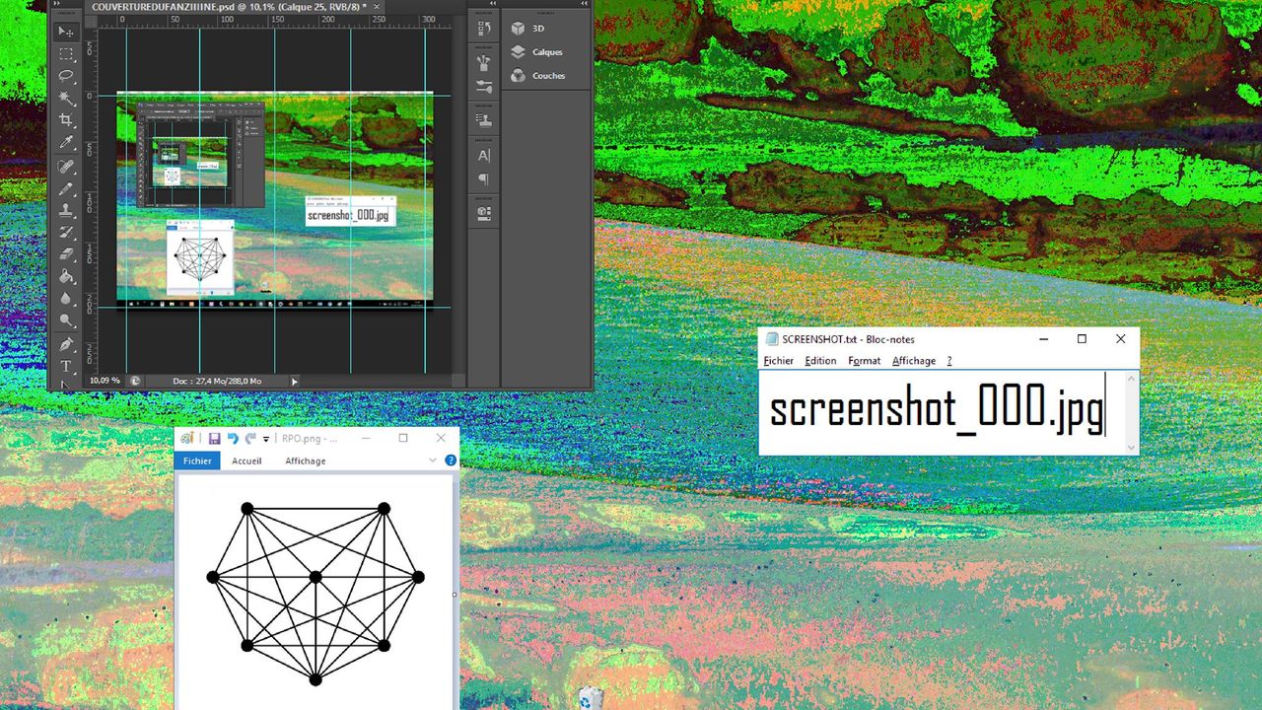Image resolution: width=1262 pixels, height=710 pixels.
Task: Open the Couches panel
Action: tap(548, 76)
